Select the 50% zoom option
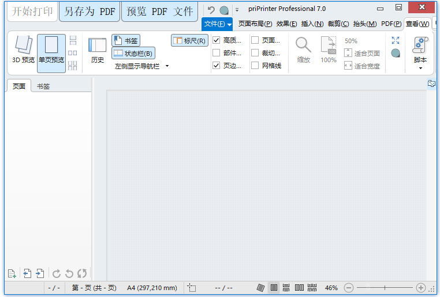 pos(351,41)
